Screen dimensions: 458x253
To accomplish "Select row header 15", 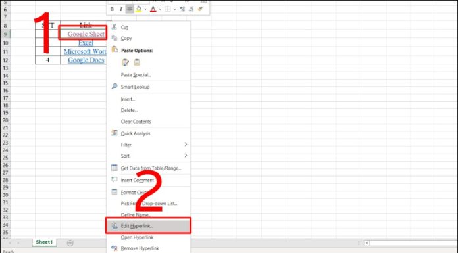I will (x=5, y=83).
